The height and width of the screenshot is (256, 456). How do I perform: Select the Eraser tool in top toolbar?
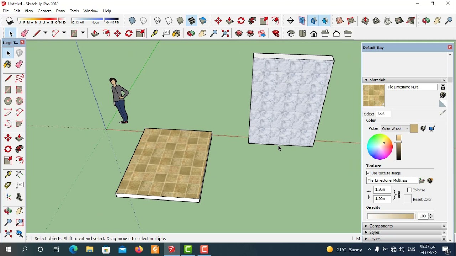[24, 33]
